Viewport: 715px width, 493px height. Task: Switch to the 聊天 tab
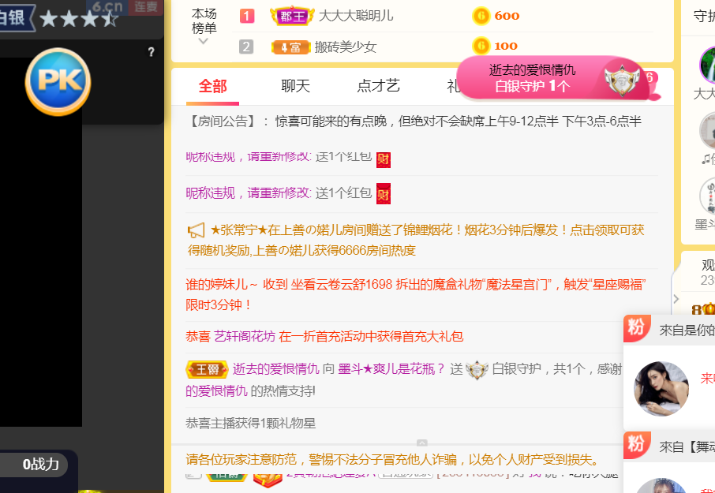(x=295, y=86)
